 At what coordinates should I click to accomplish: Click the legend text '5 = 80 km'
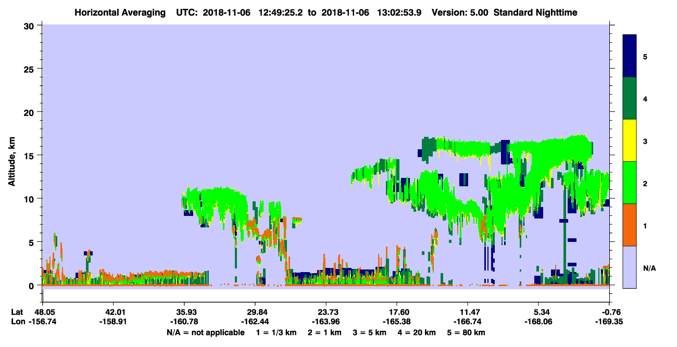pyautogui.click(x=467, y=332)
